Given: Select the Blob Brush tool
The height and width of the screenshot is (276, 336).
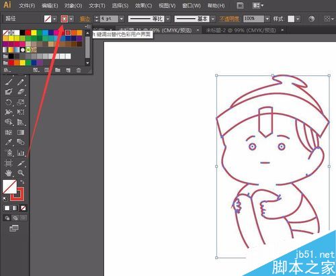Looking at the screenshot, I should click(x=9, y=92).
